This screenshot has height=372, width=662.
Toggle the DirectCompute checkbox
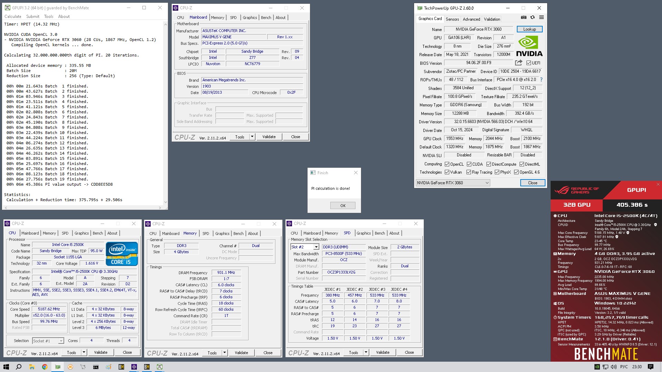coord(489,164)
